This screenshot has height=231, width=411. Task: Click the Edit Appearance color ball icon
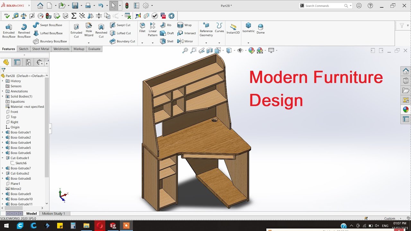coord(251,50)
